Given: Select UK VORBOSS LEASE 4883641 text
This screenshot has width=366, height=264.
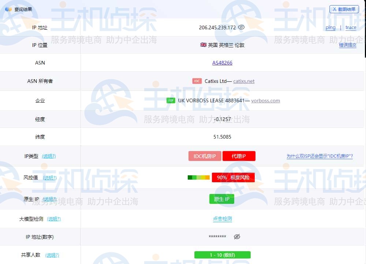Looking at the screenshot, I should pos(211,100).
